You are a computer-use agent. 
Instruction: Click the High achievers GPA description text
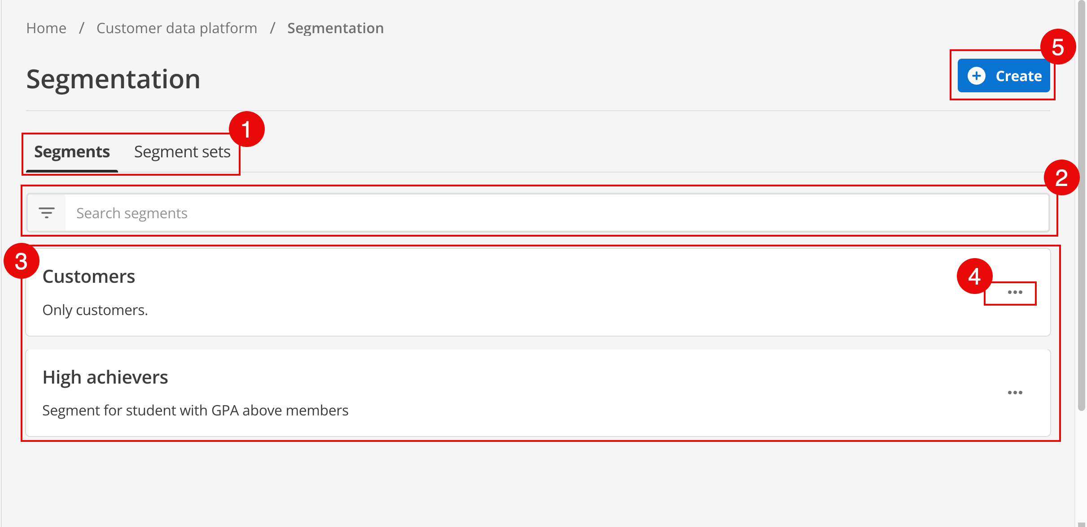(x=195, y=410)
